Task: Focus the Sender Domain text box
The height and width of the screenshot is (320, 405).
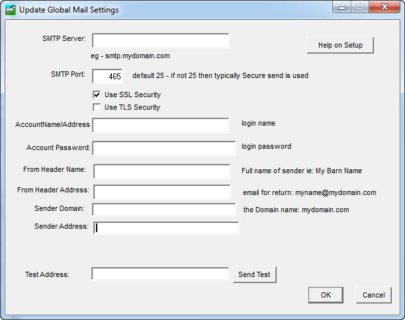Action: point(163,210)
